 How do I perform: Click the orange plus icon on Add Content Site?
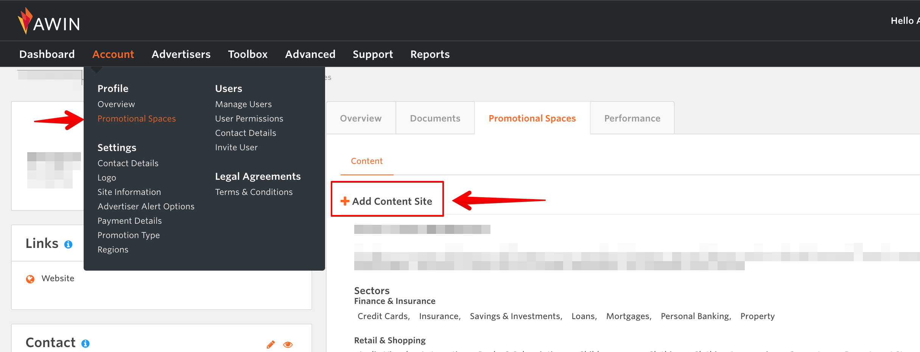pos(345,201)
